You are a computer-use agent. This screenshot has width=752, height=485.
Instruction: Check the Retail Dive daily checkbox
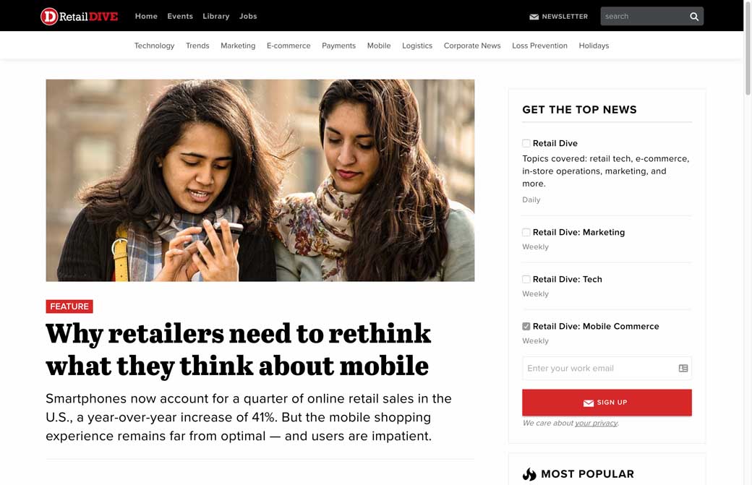pos(526,143)
